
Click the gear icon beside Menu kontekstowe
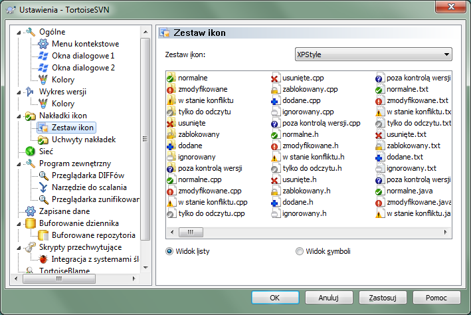[43, 44]
